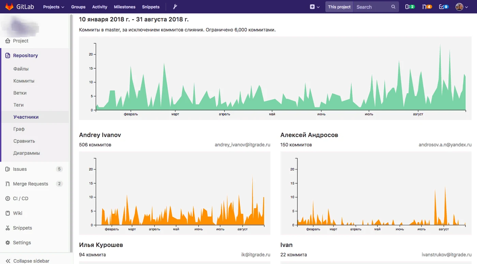Click the Илья Курошев contributor name
The image size is (477, 264).
coord(101,245)
